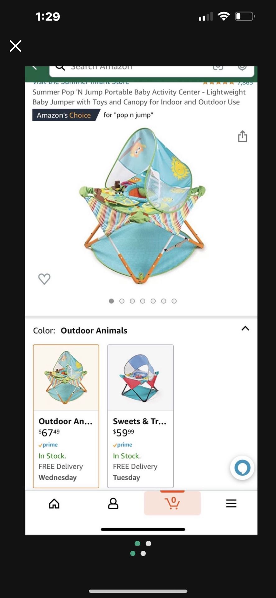
Task: Jump to second product image dot
Action: [122, 301]
